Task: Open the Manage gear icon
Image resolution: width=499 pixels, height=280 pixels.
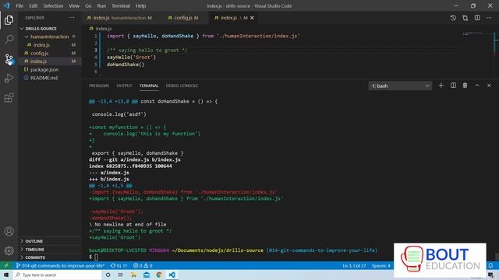Action: (x=9, y=250)
